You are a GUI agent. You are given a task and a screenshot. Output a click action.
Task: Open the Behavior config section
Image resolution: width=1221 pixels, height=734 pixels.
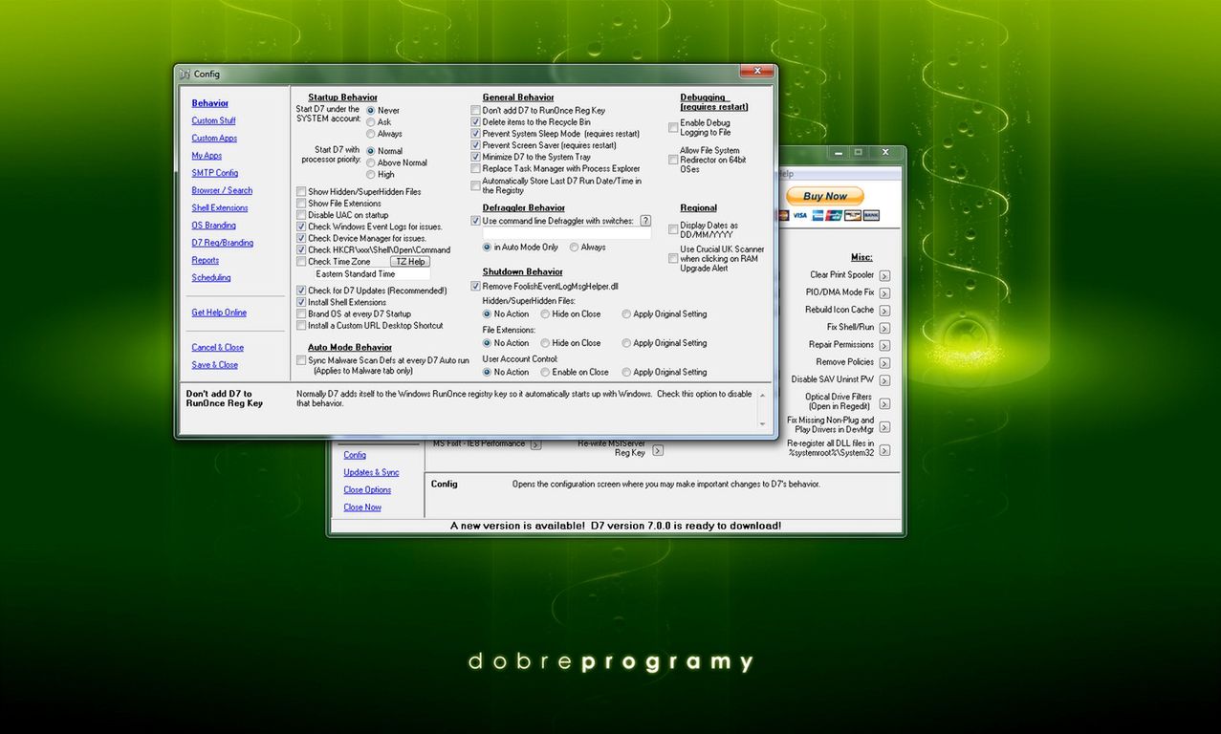pos(209,103)
